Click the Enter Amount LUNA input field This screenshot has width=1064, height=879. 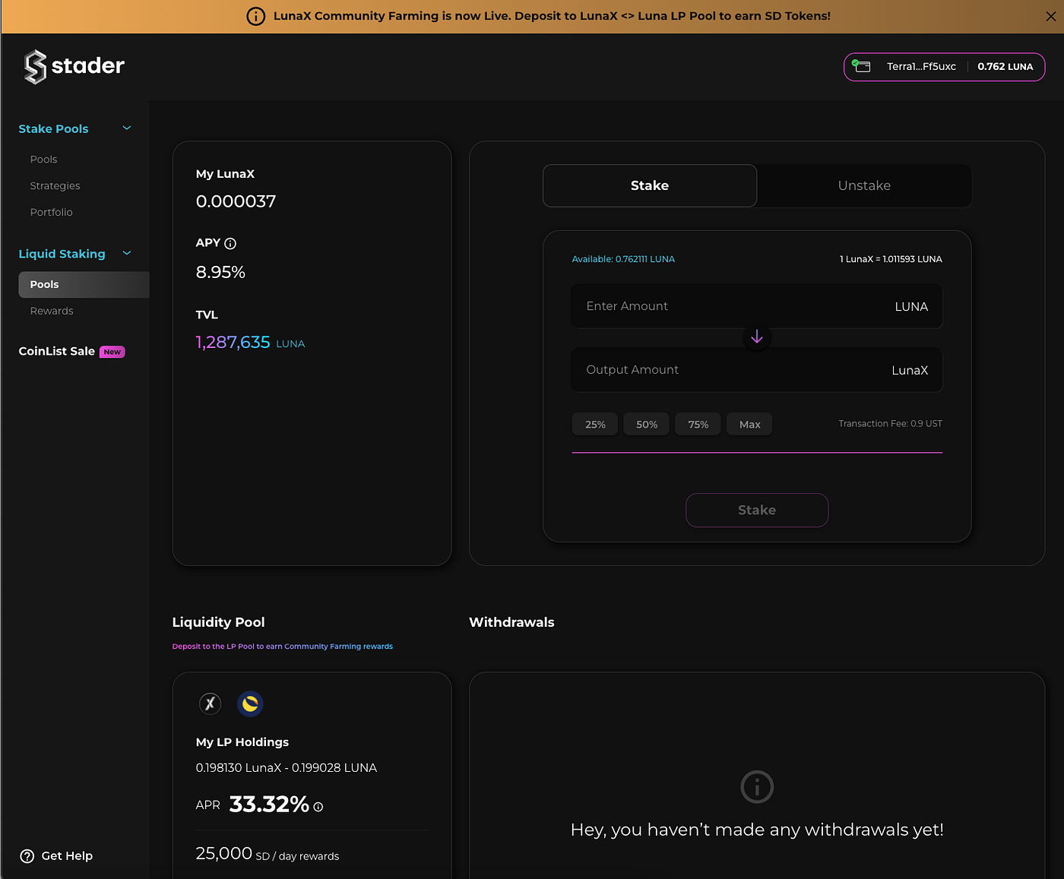coord(757,306)
